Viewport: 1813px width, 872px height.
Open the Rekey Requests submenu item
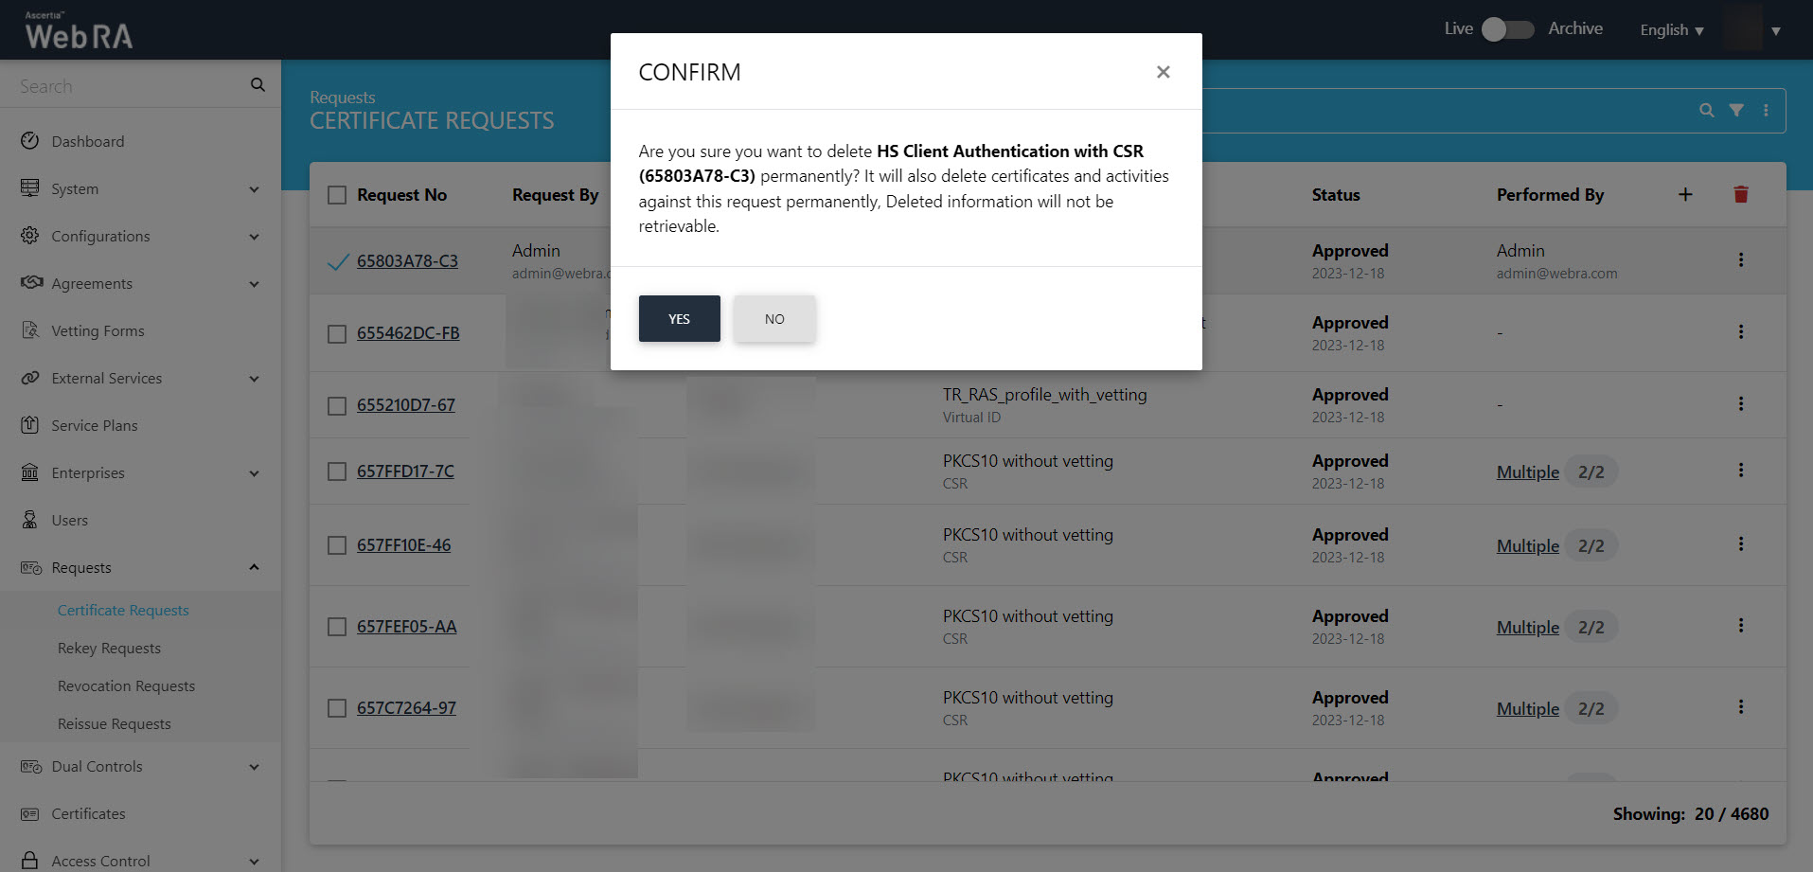tap(109, 649)
